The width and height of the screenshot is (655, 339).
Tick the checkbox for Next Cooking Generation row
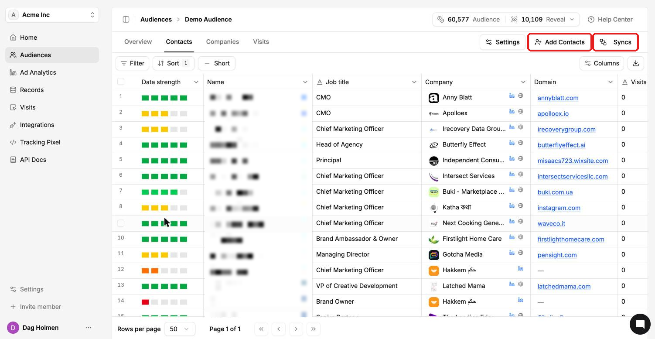coord(121,223)
